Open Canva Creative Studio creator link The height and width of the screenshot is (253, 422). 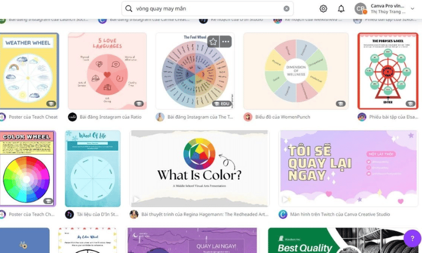[340, 214]
